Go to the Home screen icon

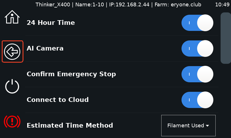tap(12, 17)
